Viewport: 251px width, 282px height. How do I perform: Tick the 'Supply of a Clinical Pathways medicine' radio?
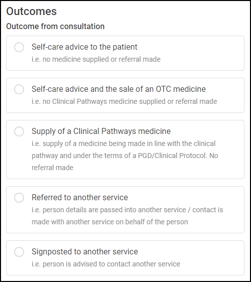coord(19,131)
